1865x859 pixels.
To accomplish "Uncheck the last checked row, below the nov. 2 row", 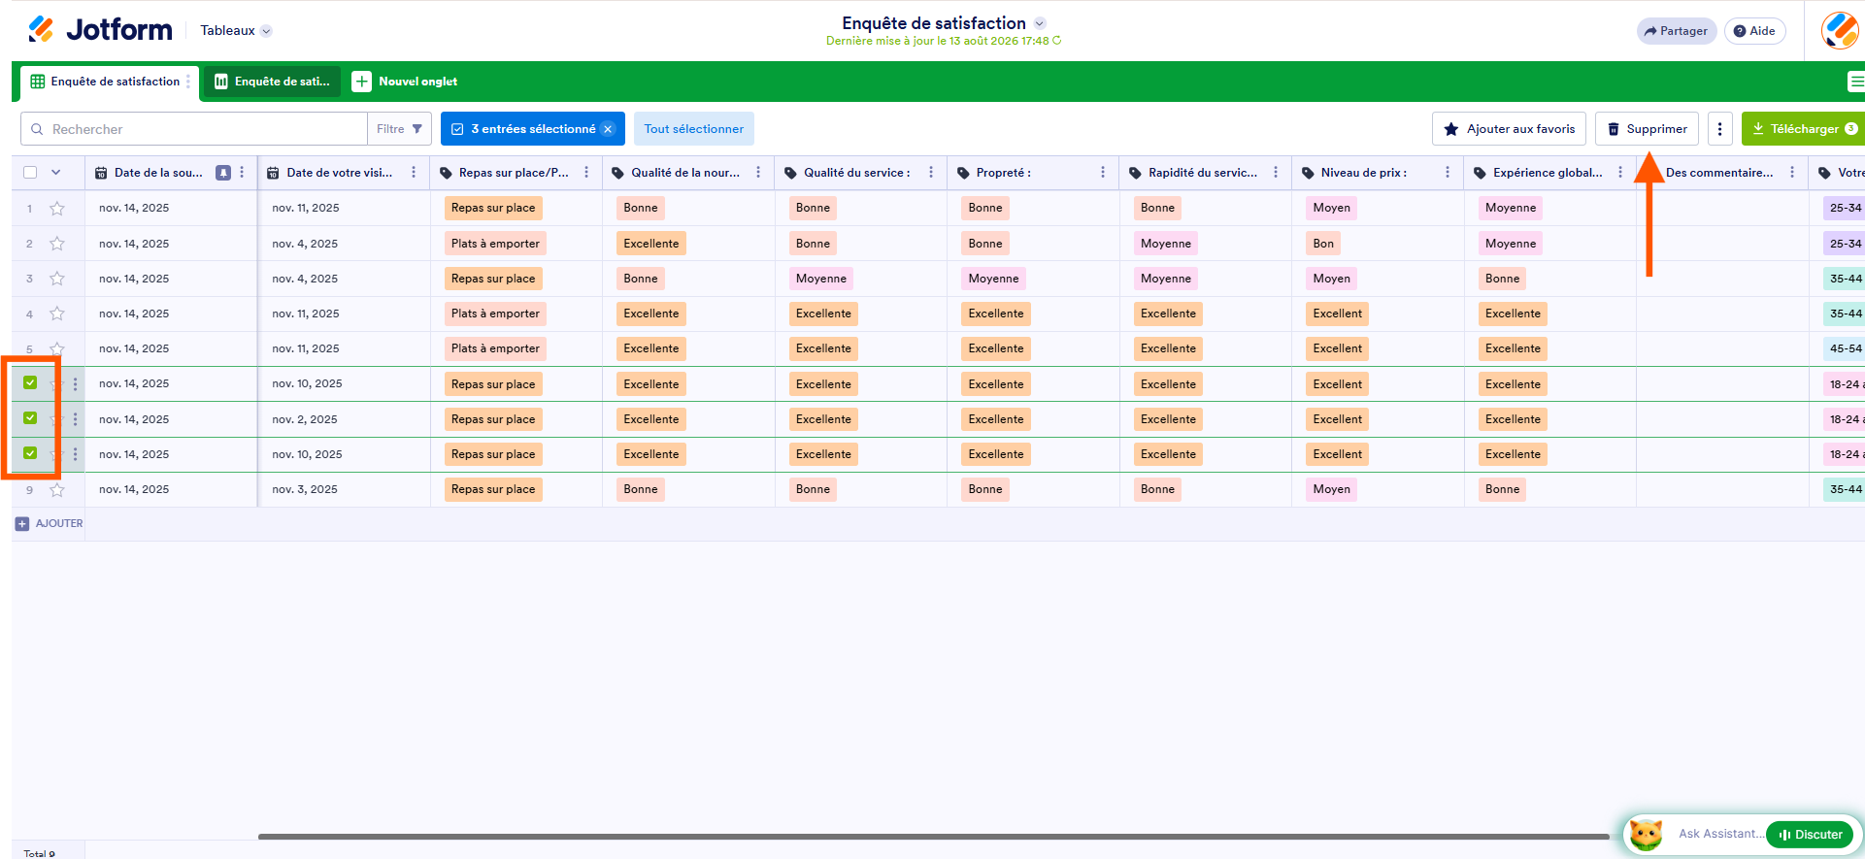I will click(30, 453).
